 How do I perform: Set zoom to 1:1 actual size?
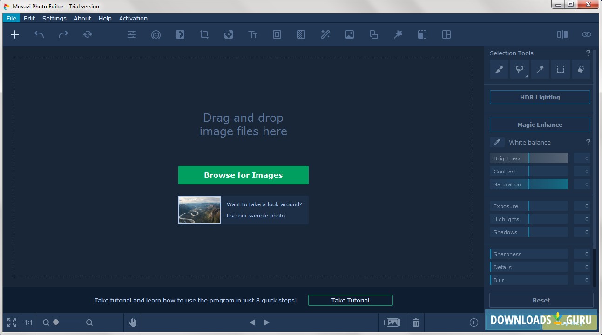coord(28,322)
